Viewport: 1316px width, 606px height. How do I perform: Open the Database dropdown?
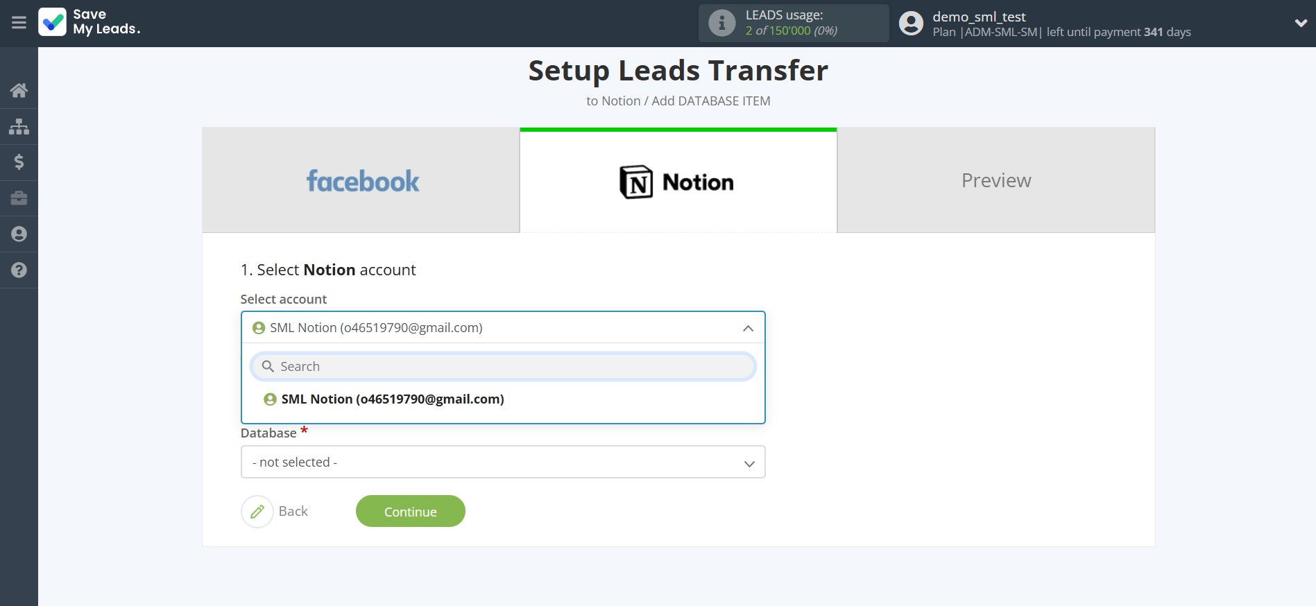coord(503,462)
